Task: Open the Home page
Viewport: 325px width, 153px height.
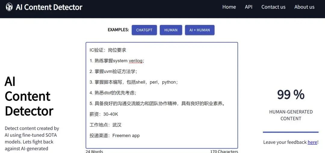Action: (x=229, y=7)
